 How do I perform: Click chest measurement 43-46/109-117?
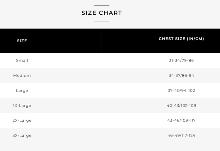(181, 121)
